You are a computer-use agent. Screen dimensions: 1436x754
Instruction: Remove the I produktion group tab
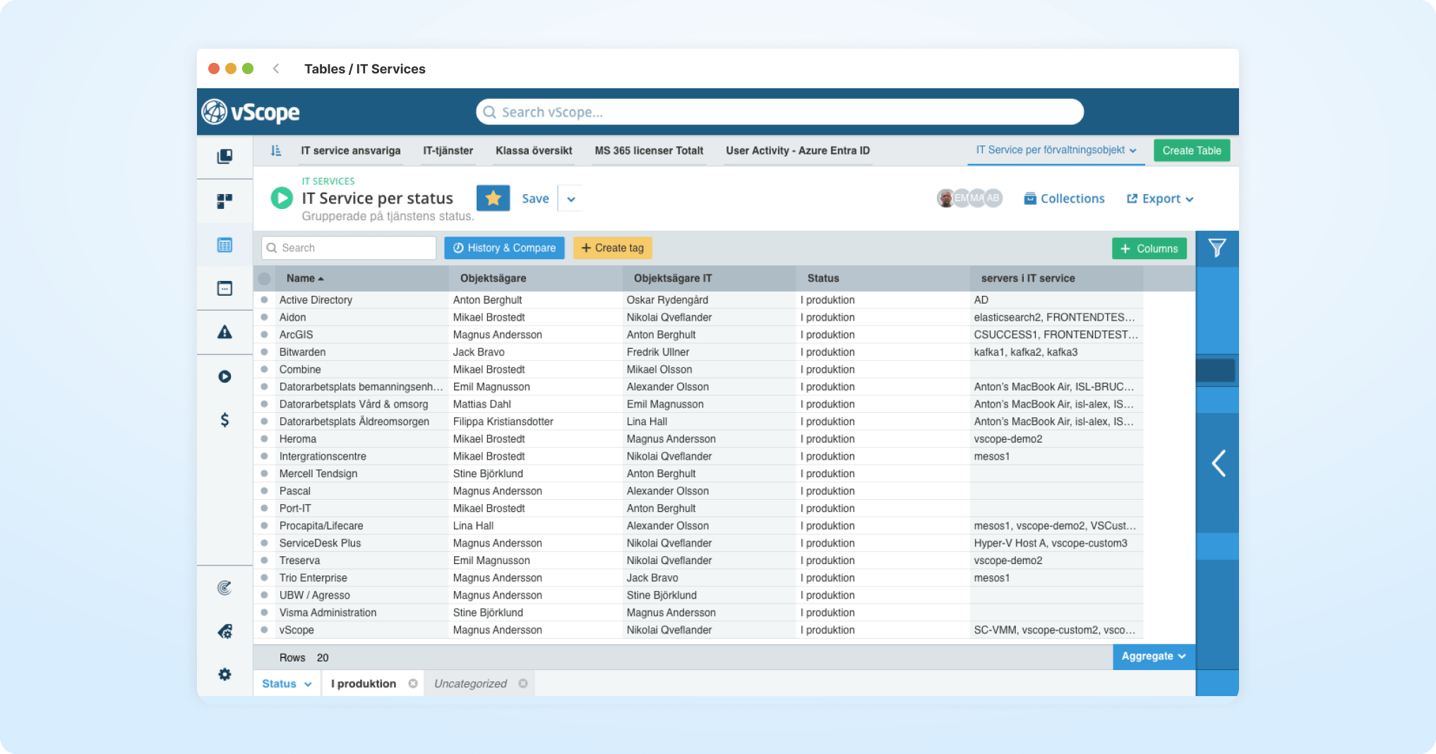(413, 683)
